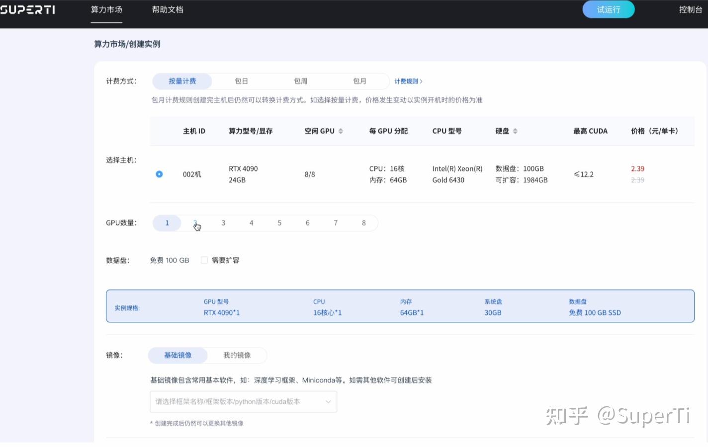
Task: Open the 控制台 console
Action: [691, 9]
